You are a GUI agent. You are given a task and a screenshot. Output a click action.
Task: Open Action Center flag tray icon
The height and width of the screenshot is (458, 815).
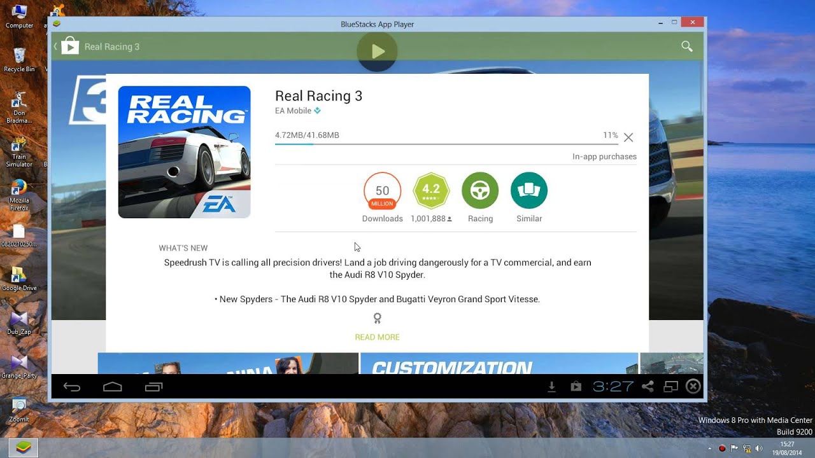(x=734, y=448)
